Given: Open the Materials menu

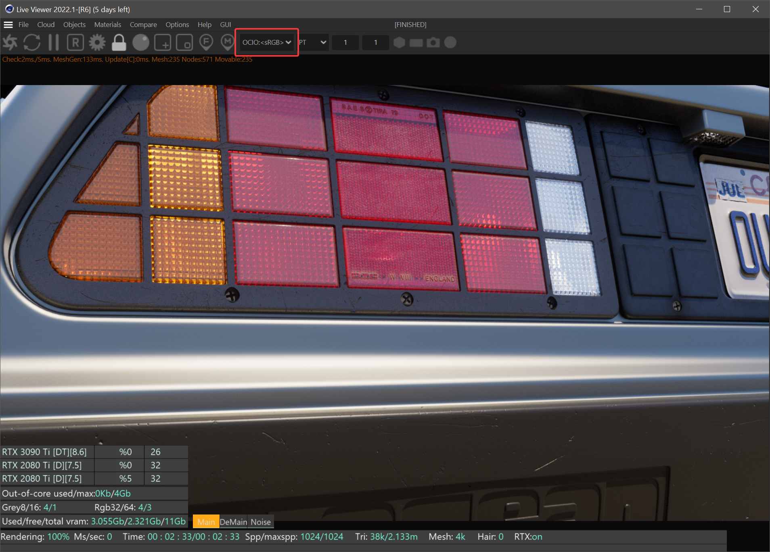Looking at the screenshot, I should (x=107, y=25).
